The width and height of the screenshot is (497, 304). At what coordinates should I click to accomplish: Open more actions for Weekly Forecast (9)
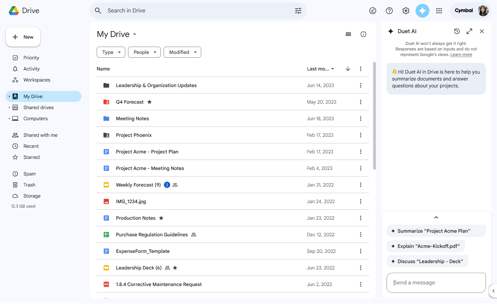[361, 185]
